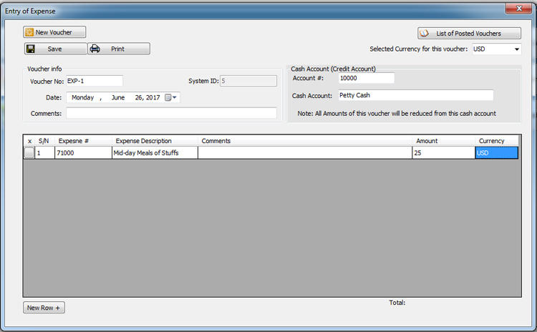Click the S/N column header
The image size is (537, 332).
pyautogui.click(x=44, y=141)
